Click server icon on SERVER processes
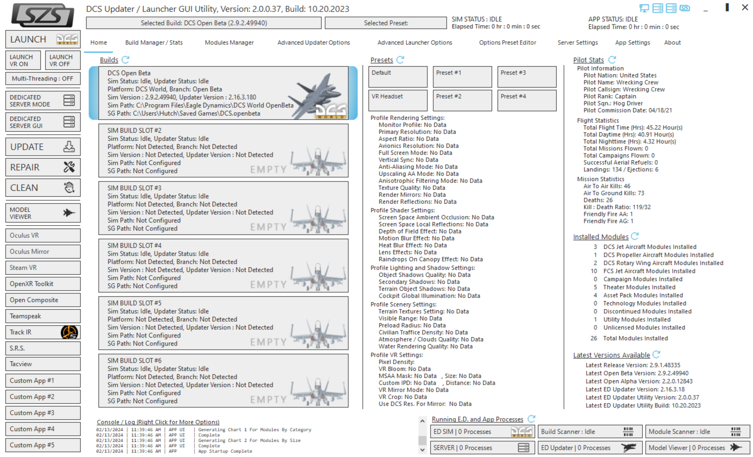753x457 pixels. click(524, 447)
